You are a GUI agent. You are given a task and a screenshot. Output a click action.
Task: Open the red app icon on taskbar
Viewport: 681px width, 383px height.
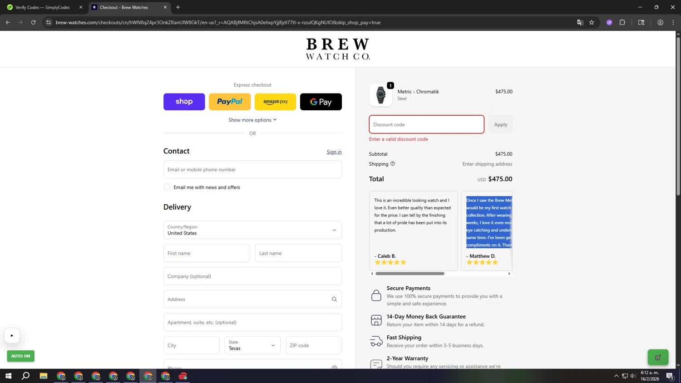(x=183, y=376)
